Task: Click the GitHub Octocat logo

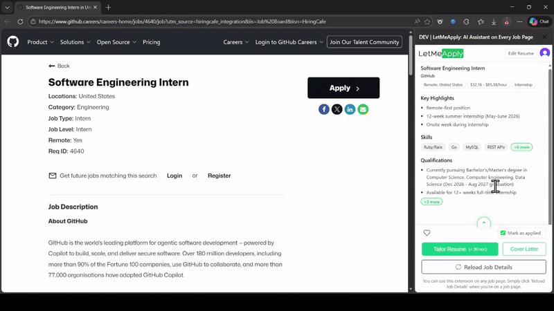Action: click(13, 41)
